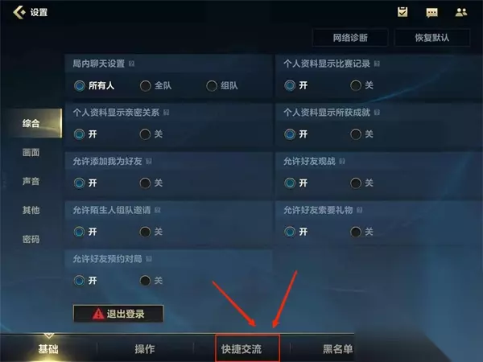The width and height of the screenshot is (483, 362).
Task: Click the info icon beside 个人资料显示比赛记录
Action: click(377, 64)
